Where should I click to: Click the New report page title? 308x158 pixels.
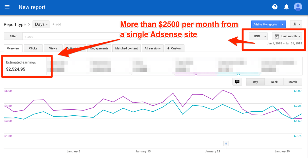click(x=32, y=7)
